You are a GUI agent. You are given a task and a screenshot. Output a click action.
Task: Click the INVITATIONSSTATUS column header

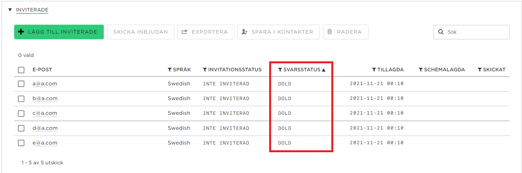point(235,70)
